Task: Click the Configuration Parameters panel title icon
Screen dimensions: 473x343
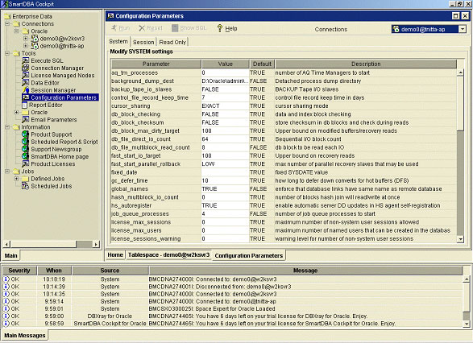Action: pyautogui.click(x=110, y=15)
